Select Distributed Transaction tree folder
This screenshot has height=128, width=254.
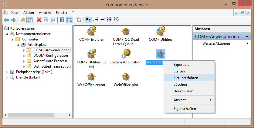(52, 66)
